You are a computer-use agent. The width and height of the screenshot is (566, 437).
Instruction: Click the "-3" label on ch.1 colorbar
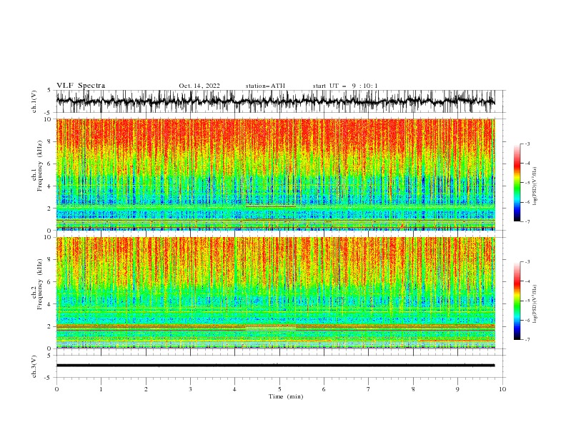(x=527, y=144)
